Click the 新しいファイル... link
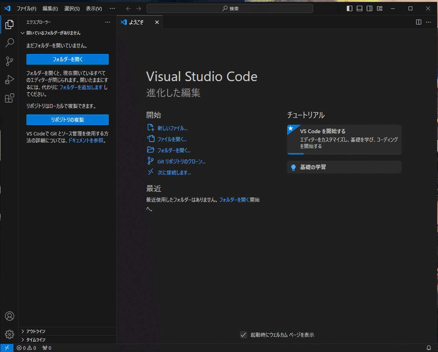Screen dimensions: 438x352 click(172, 129)
